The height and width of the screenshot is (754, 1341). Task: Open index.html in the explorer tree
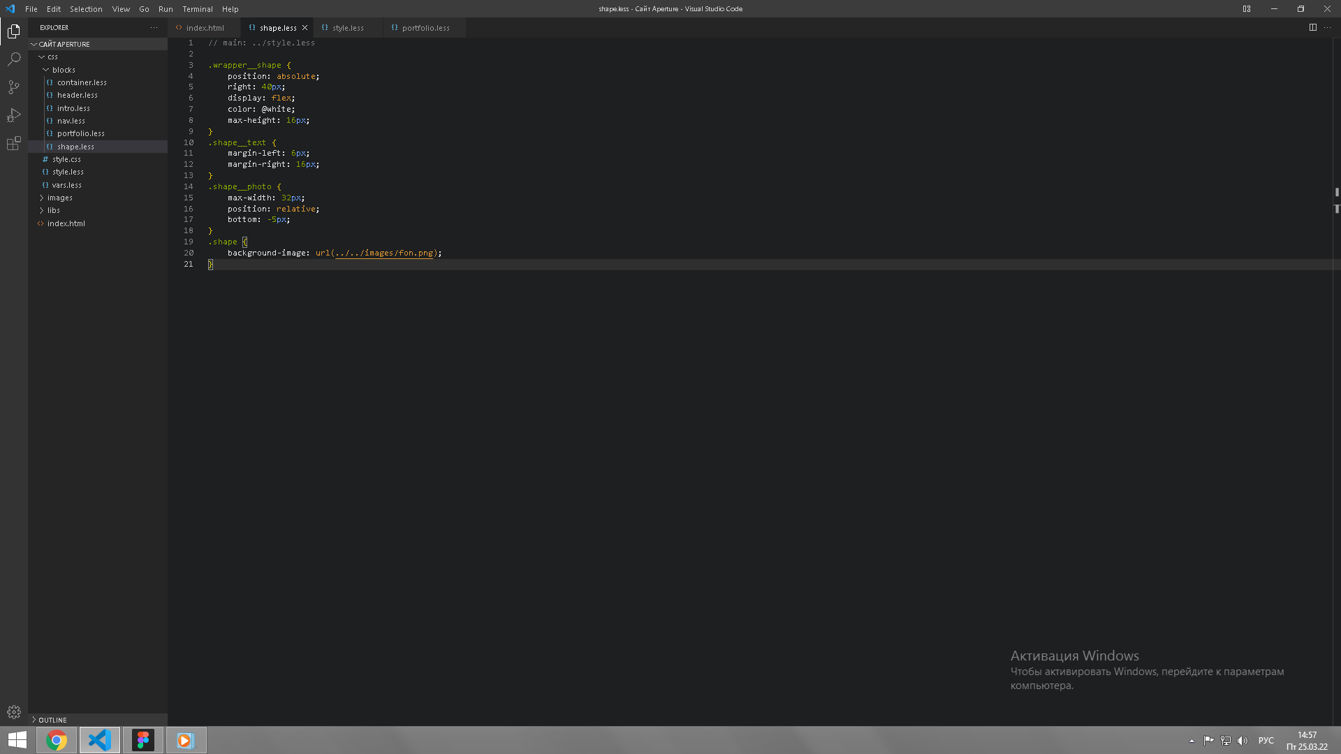98,223
